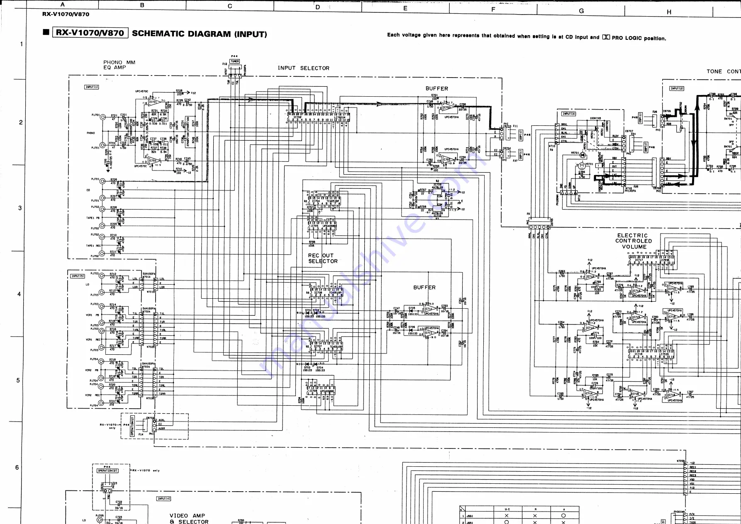
Task: Click the 'AN79L09' regulator label
Action: click(x=437, y=213)
